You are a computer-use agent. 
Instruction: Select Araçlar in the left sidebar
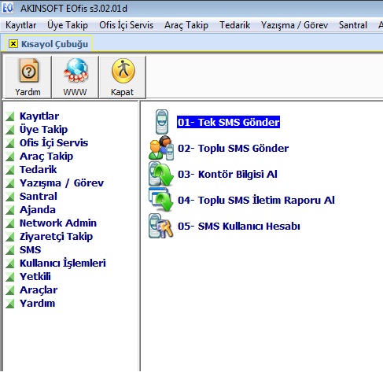point(39,290)
